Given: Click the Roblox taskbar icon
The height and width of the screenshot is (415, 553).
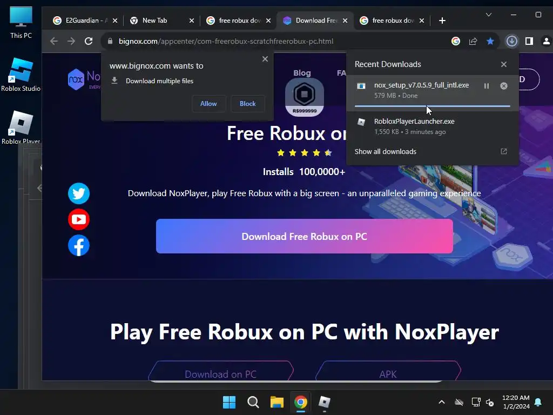Looking at the screenshot, I should [325, 402].
